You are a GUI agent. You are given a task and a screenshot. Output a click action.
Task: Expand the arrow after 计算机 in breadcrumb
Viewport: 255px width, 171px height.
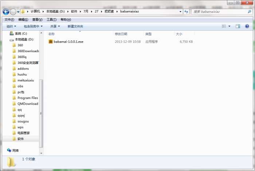[x=43, y=11]
